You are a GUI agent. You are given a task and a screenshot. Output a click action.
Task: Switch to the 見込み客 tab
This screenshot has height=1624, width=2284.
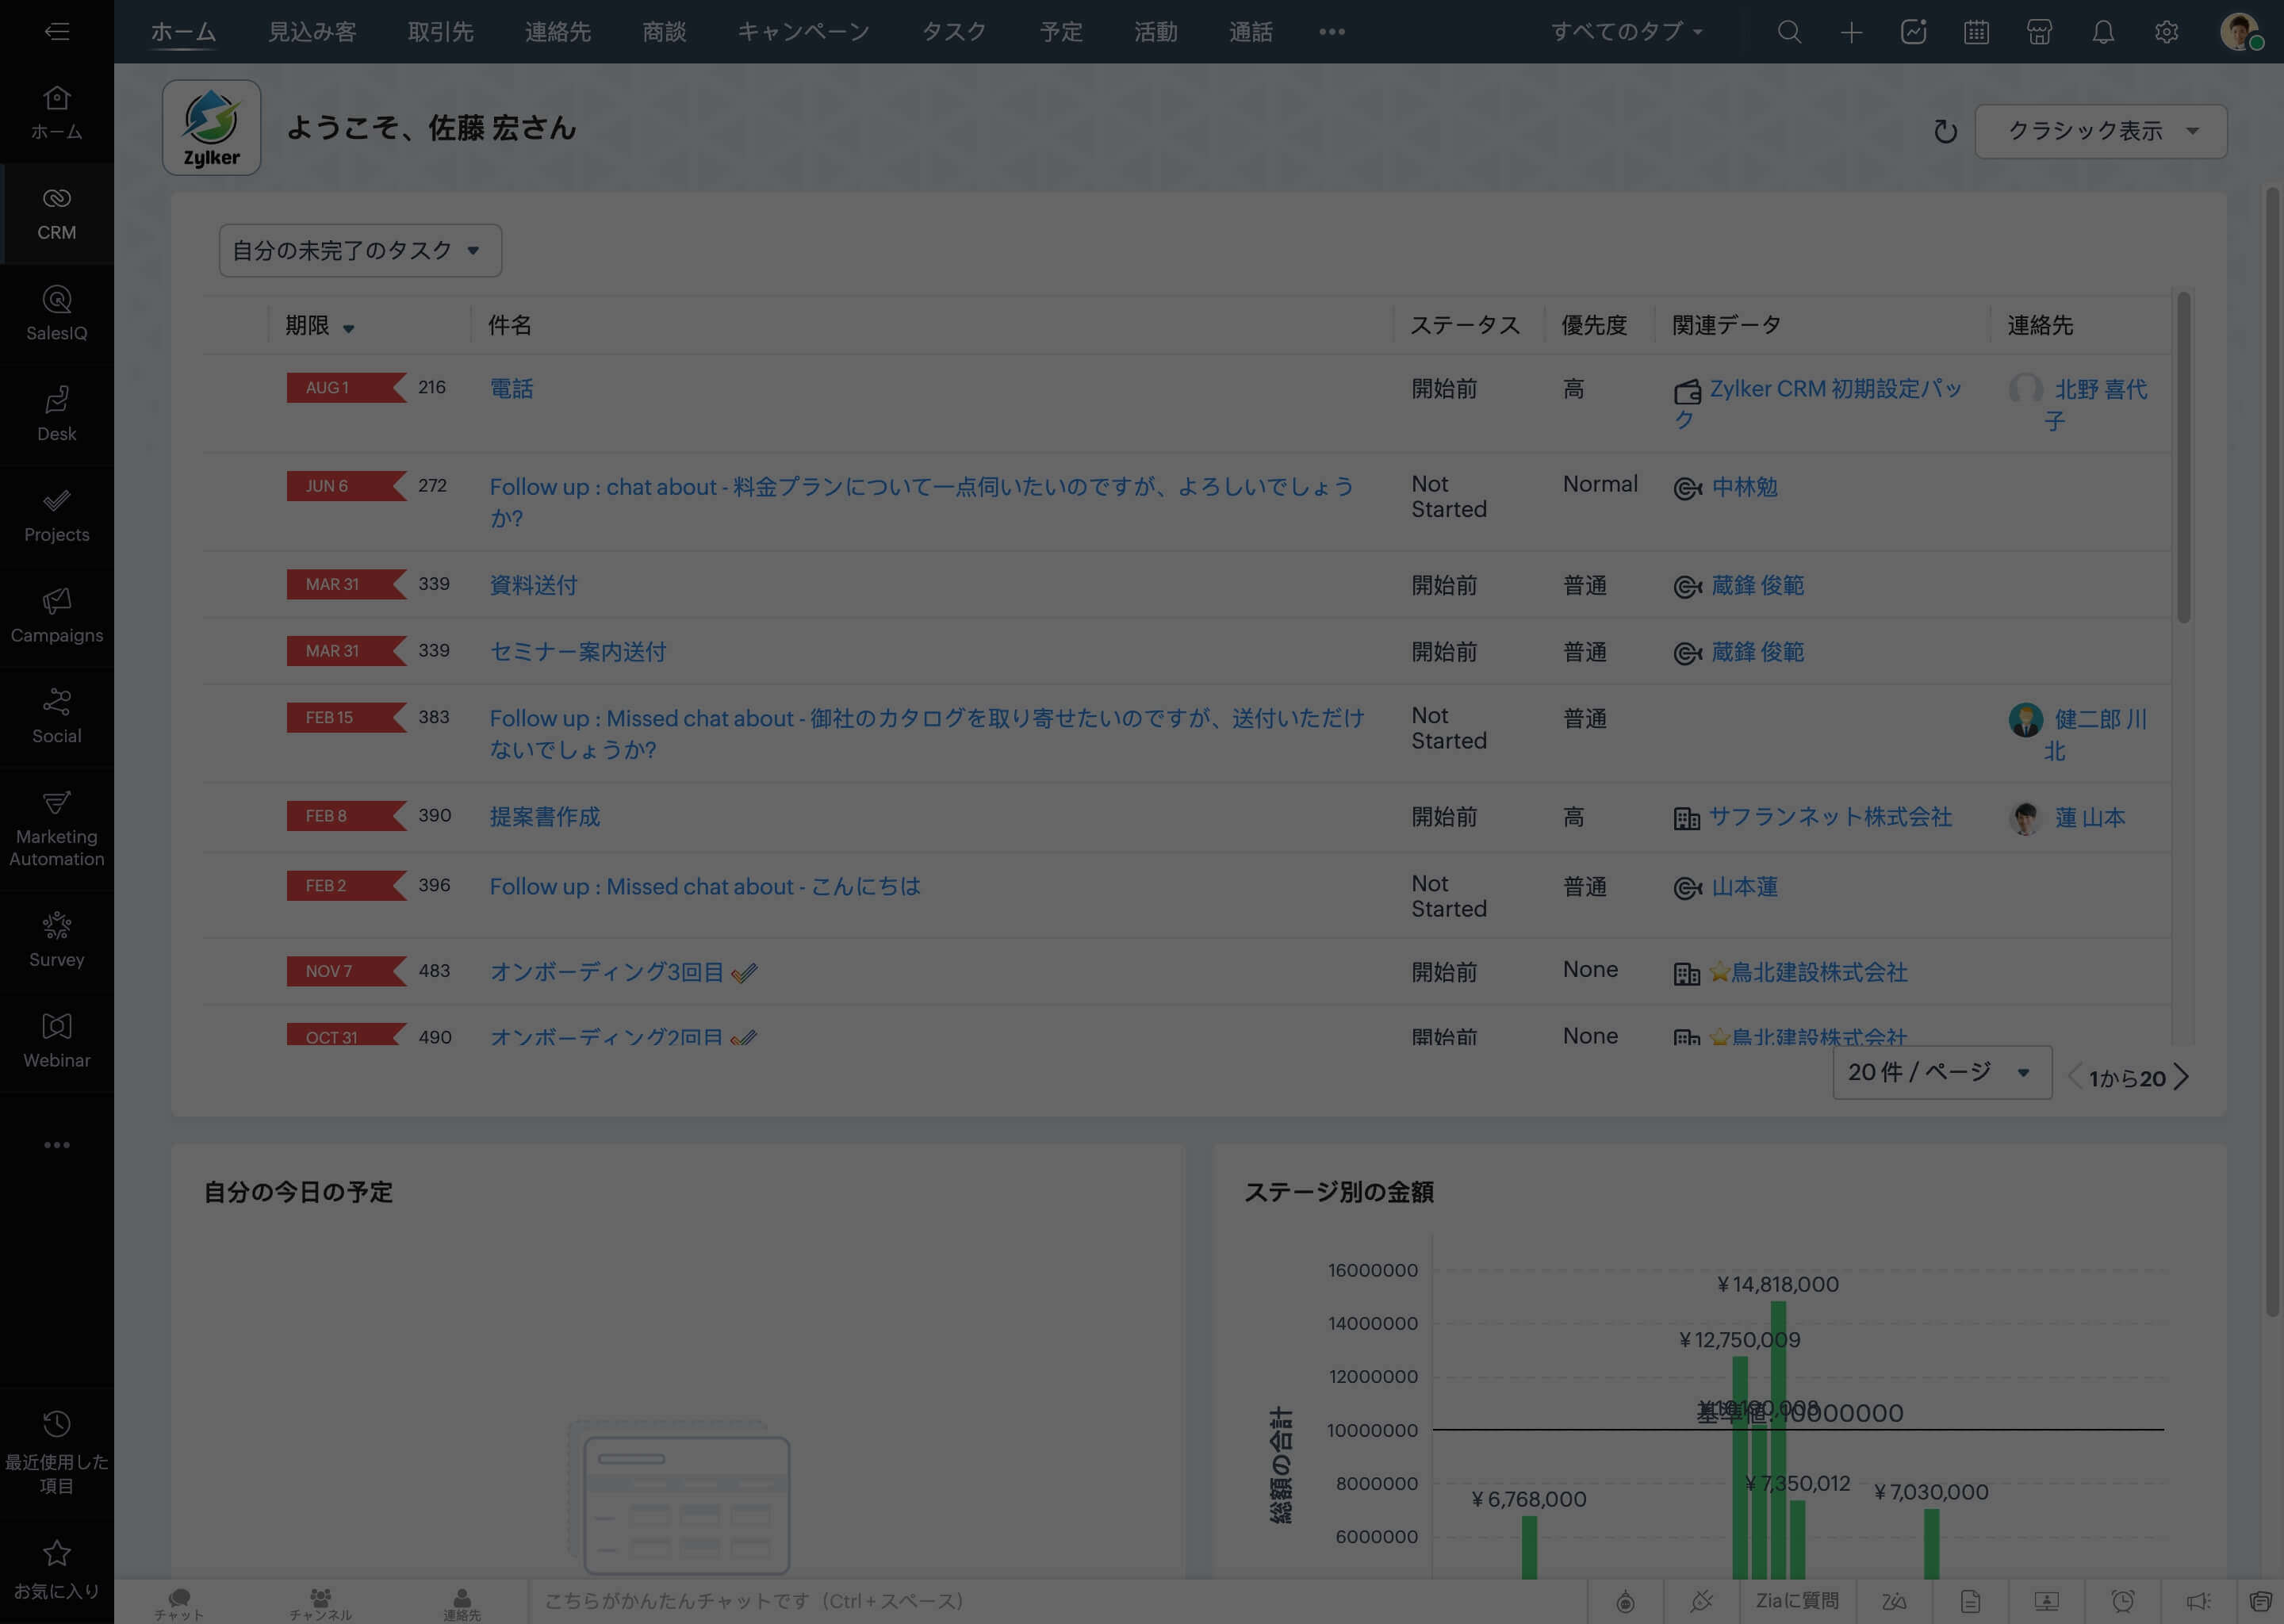point(312,32)
